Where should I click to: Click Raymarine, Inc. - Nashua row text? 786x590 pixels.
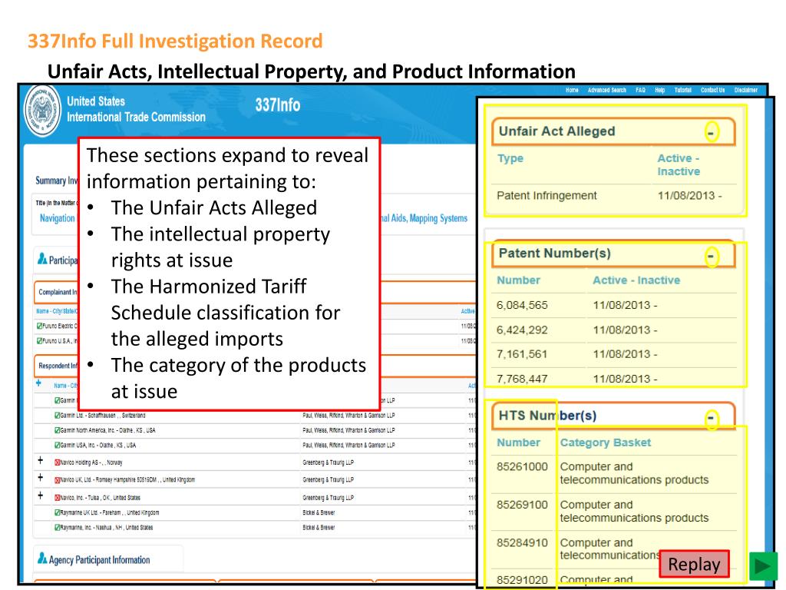[107, 528]
